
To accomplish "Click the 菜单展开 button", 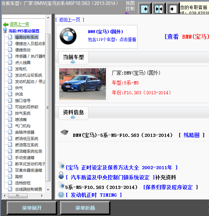I will (x=32, y=208).
